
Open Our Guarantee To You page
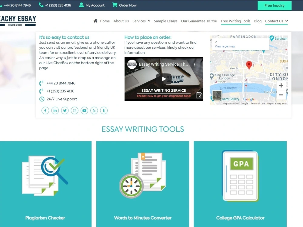[x=199, y=21]
